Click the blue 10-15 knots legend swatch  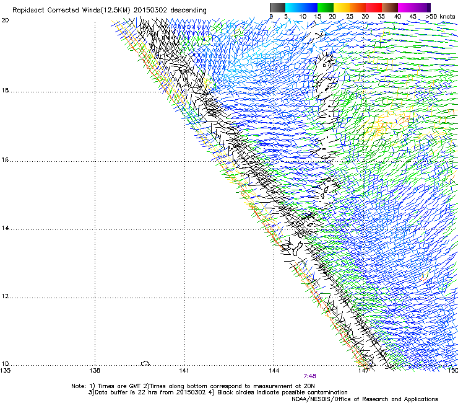[x=309, y=7]
